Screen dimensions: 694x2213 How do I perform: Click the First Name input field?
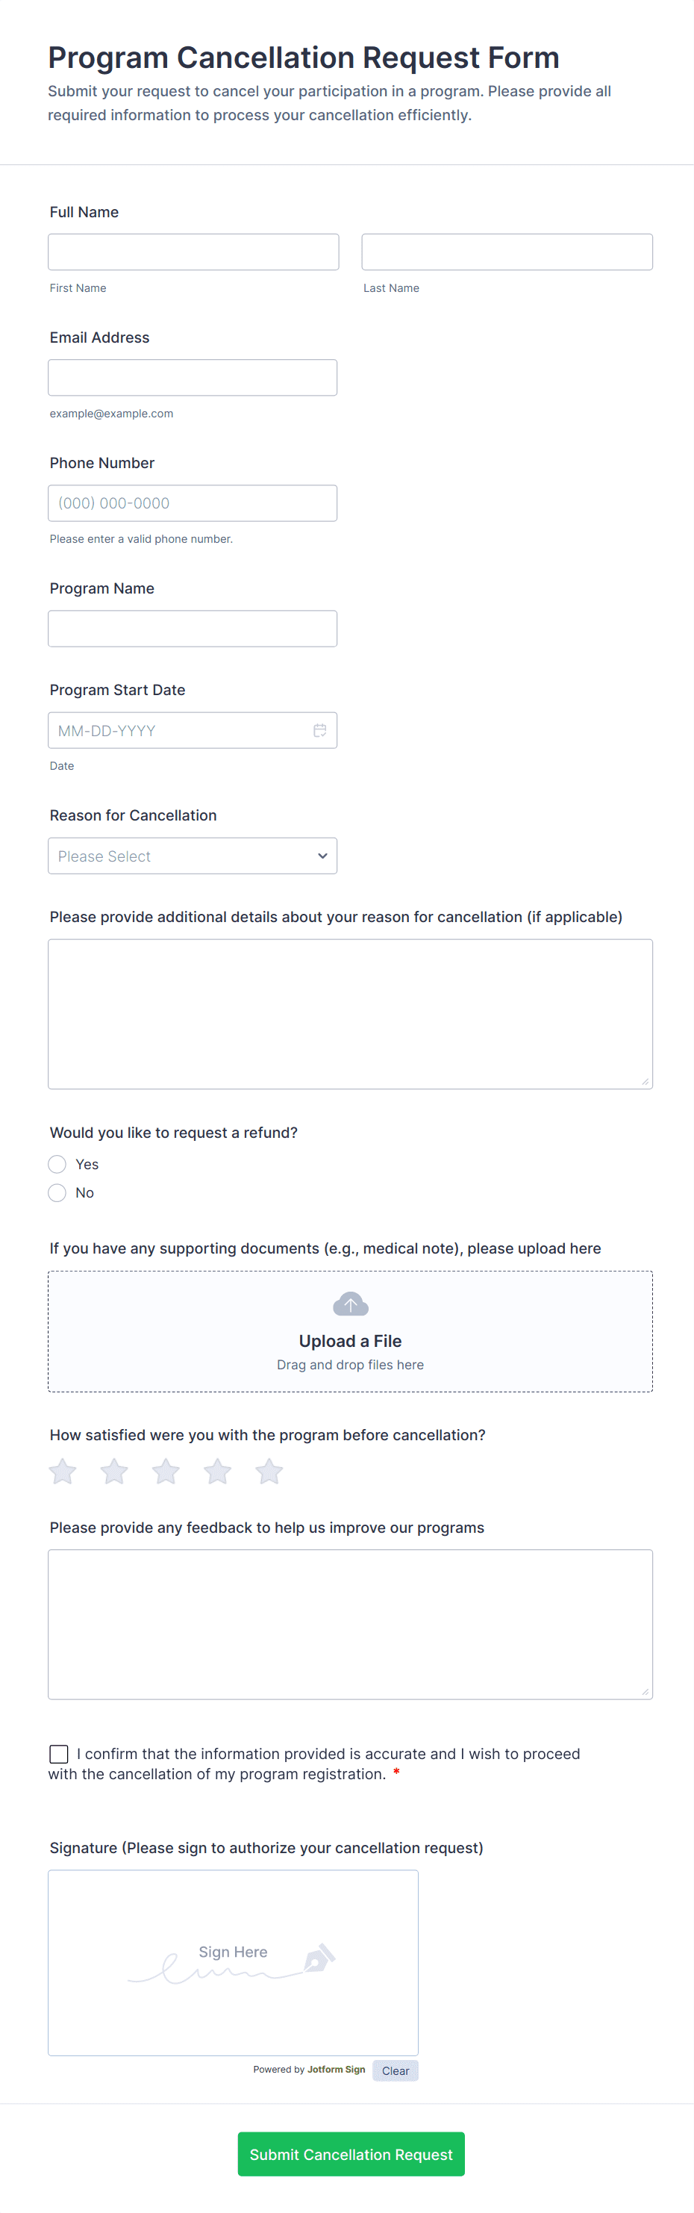(193, 252)
